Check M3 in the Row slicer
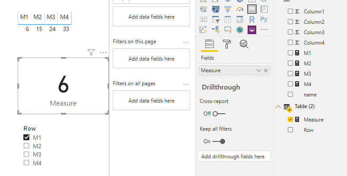Screen dimensions: 347x176 (x=26, y=154)
